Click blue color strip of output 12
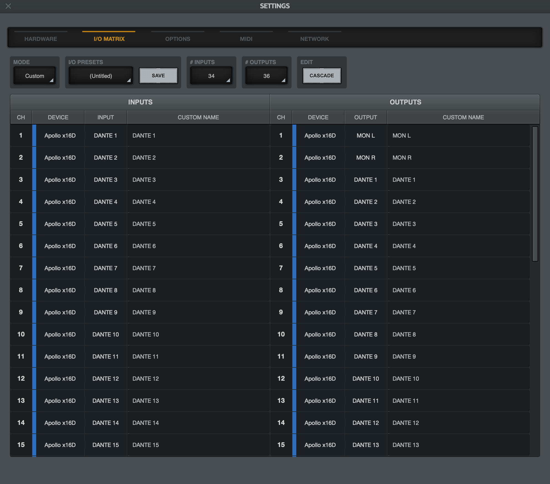Screen dimensions: 550x484 294,378
